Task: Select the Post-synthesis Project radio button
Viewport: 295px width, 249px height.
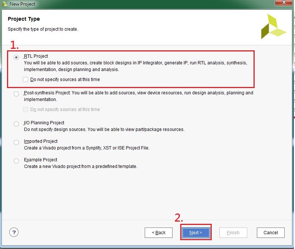Action: pyautogui.click(x=16, y=94)
